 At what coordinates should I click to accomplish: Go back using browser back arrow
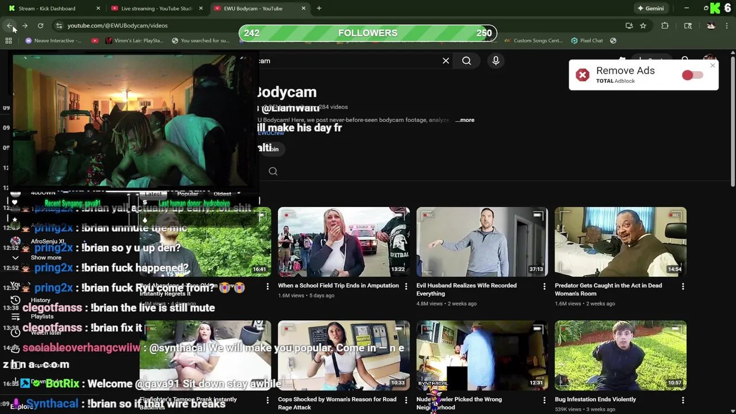tap(10, 25)
